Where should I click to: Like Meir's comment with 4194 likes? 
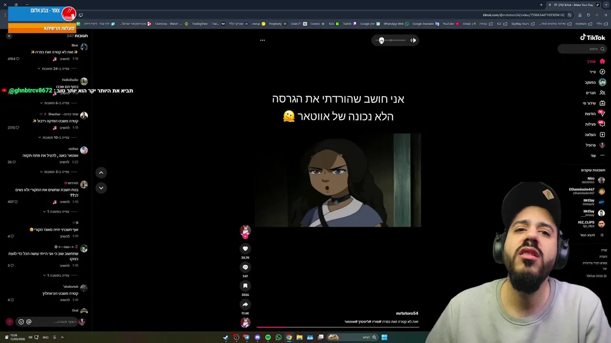18,59
